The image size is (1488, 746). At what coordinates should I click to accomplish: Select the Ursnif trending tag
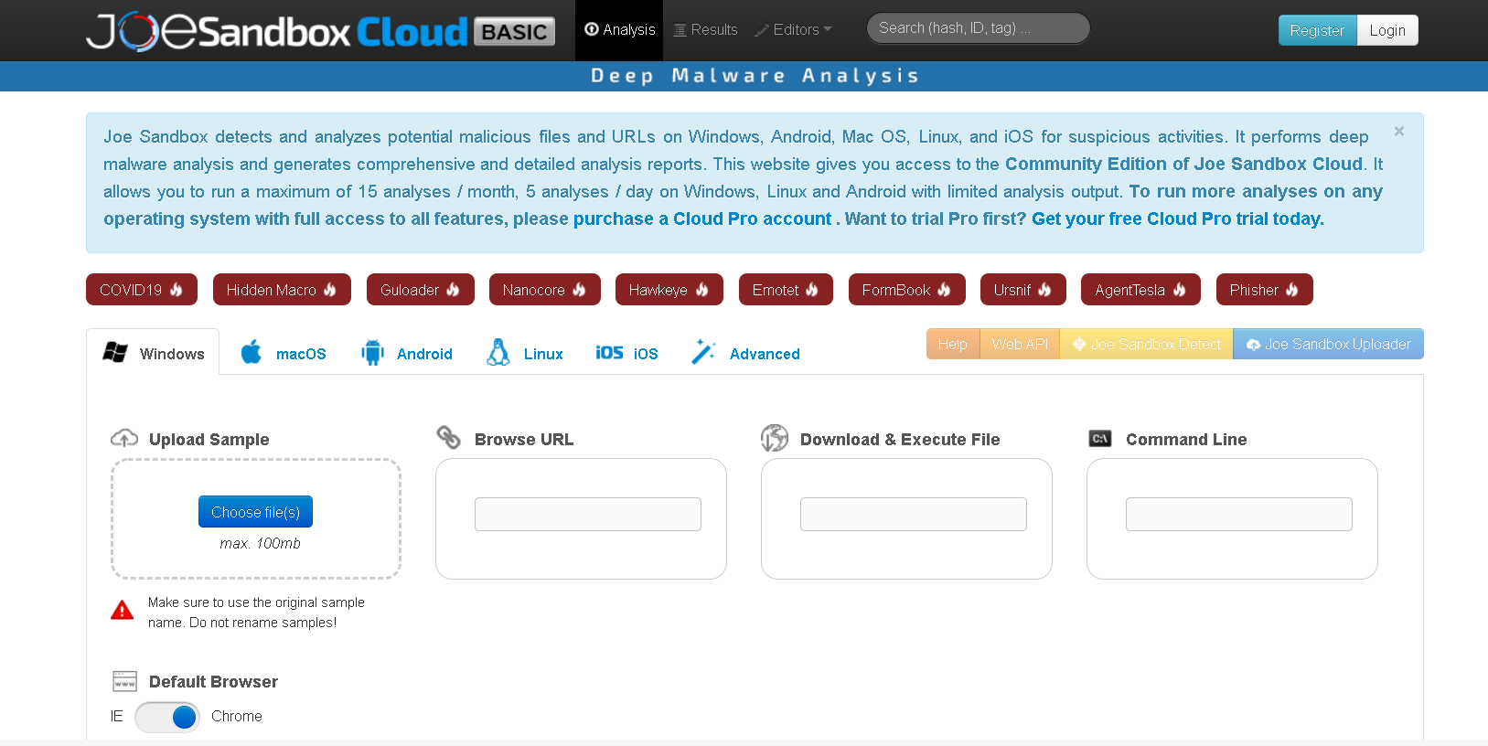[x=1022, y=290]
